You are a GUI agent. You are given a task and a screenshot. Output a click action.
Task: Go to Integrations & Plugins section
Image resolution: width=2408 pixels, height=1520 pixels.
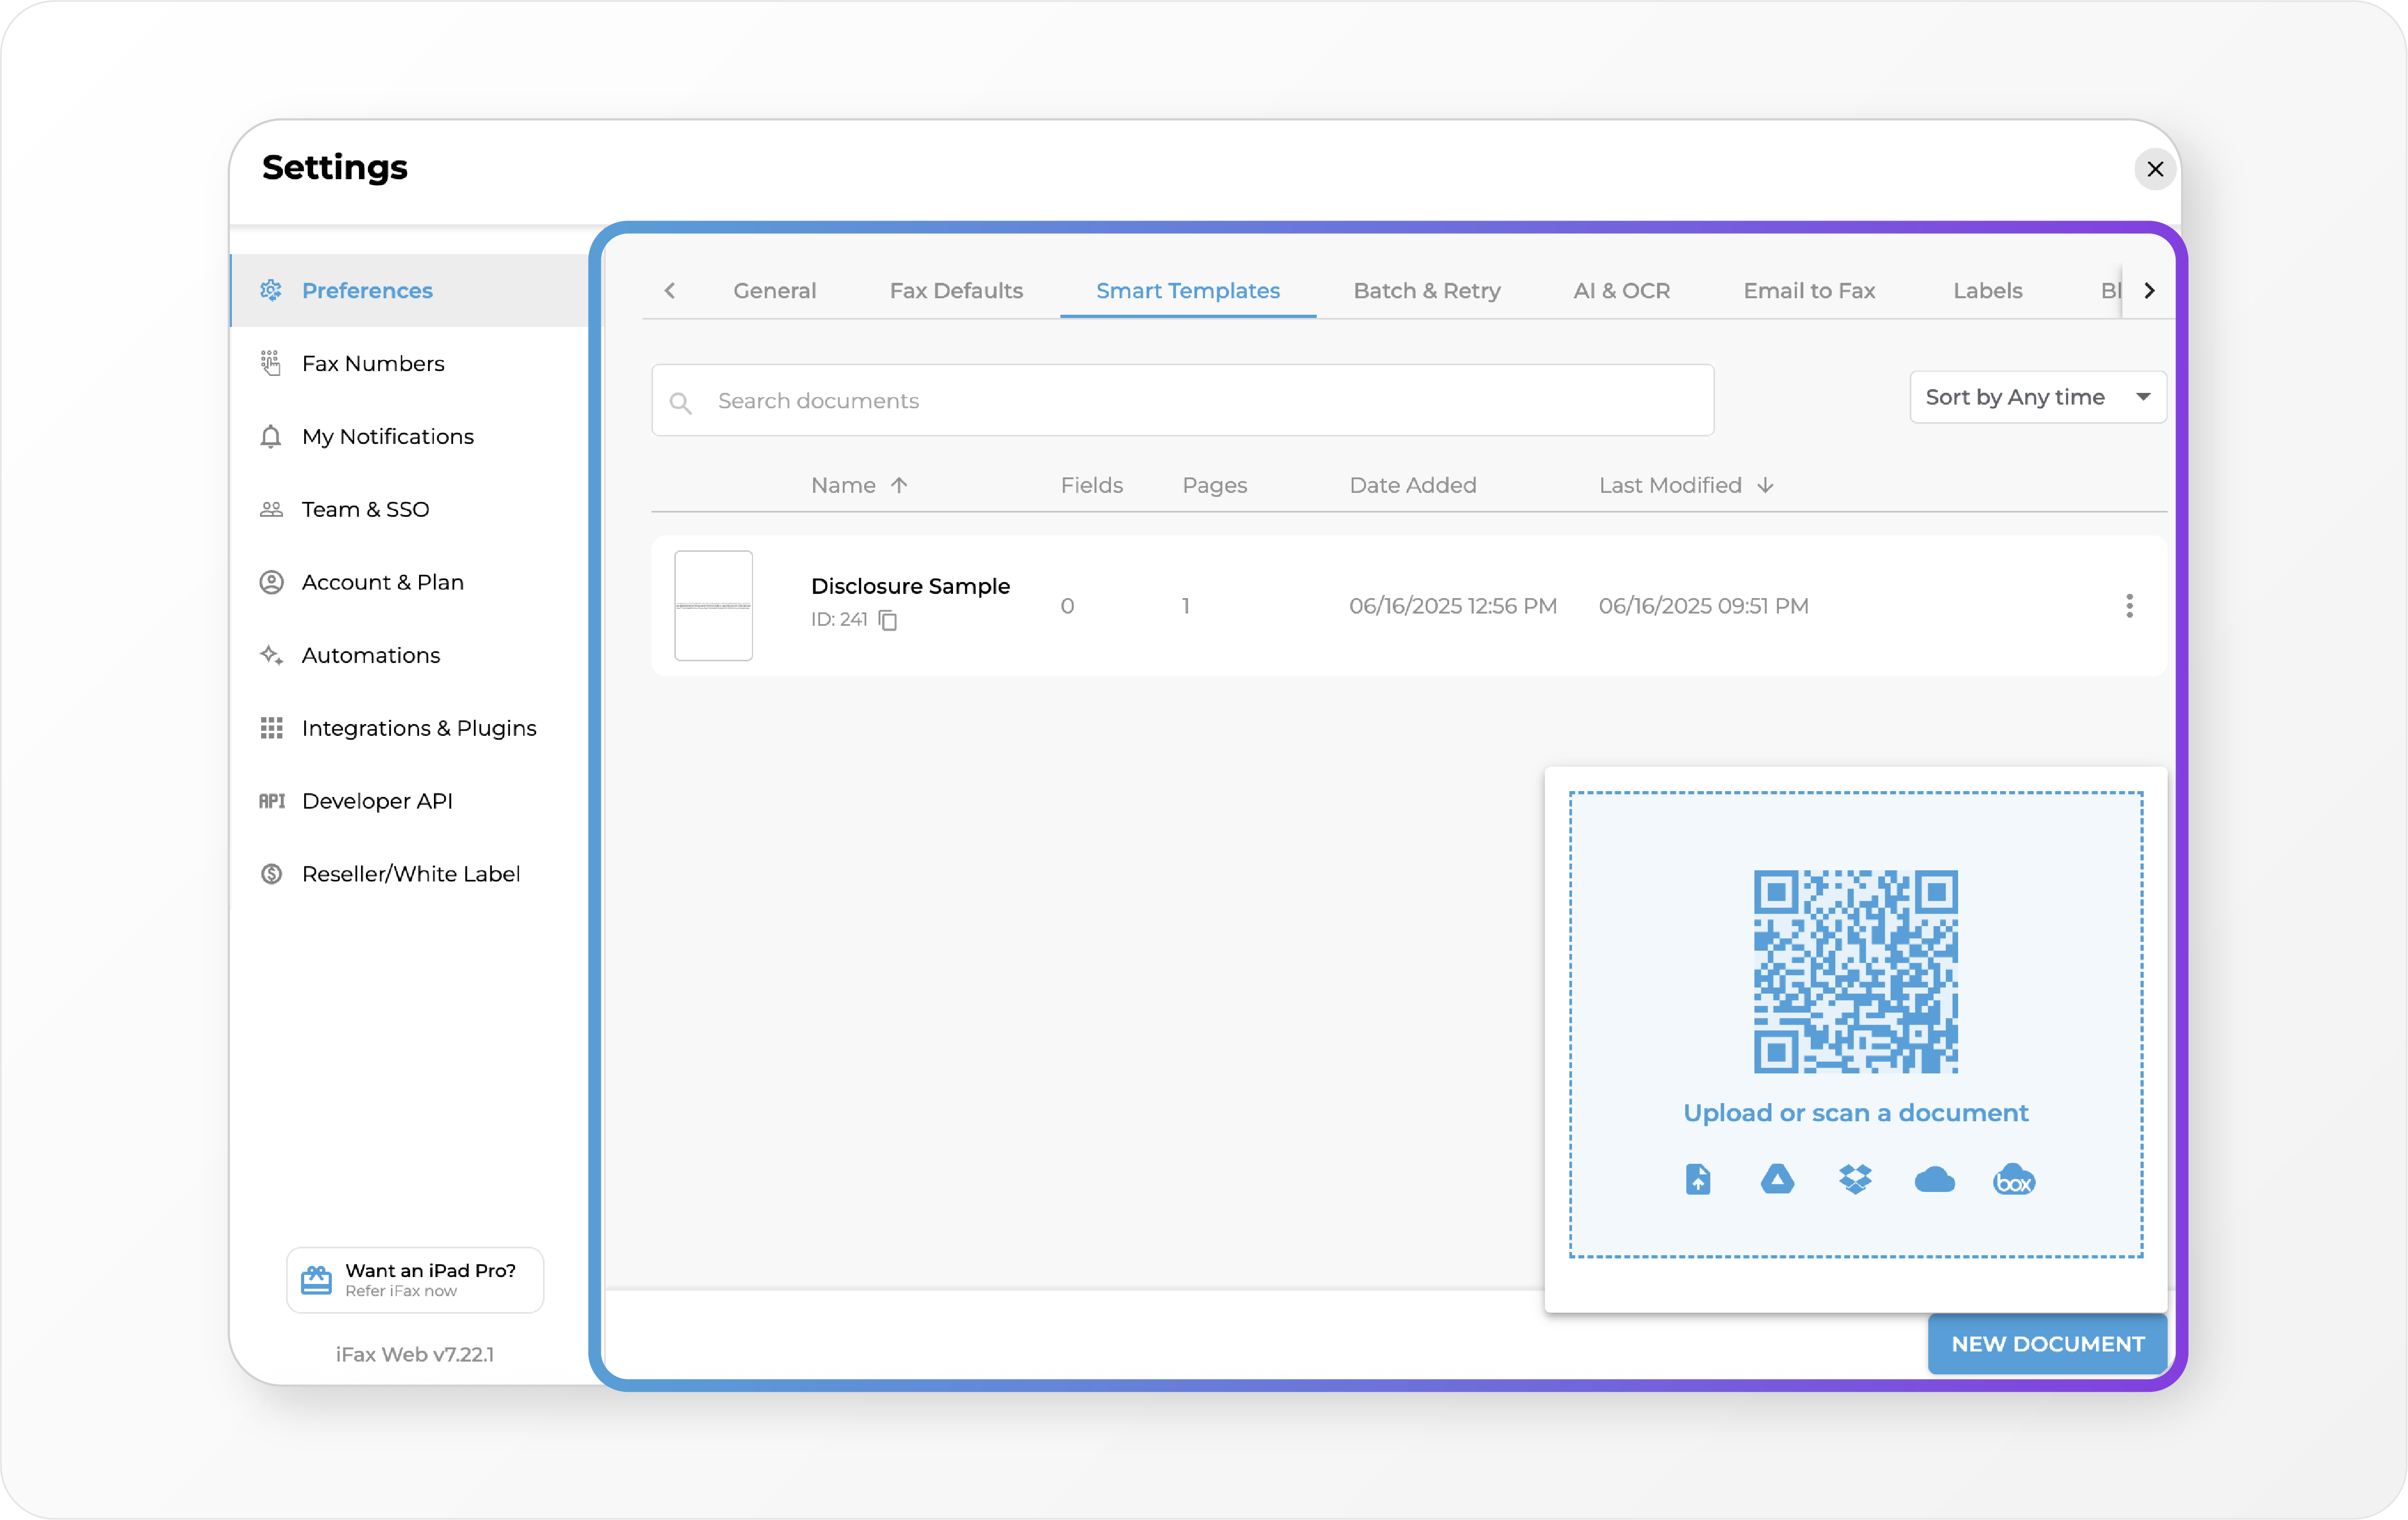pyautogui.click(x=418, y=728)
